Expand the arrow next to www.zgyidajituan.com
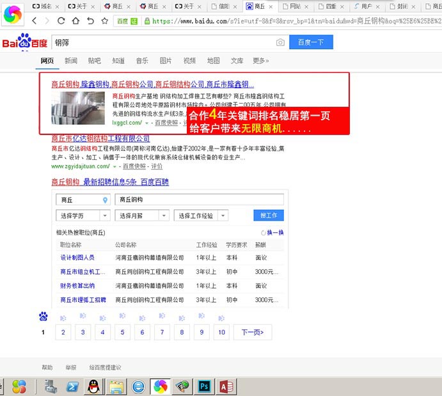The height and width of the screenshot is (396, 442). click(114, 167)
